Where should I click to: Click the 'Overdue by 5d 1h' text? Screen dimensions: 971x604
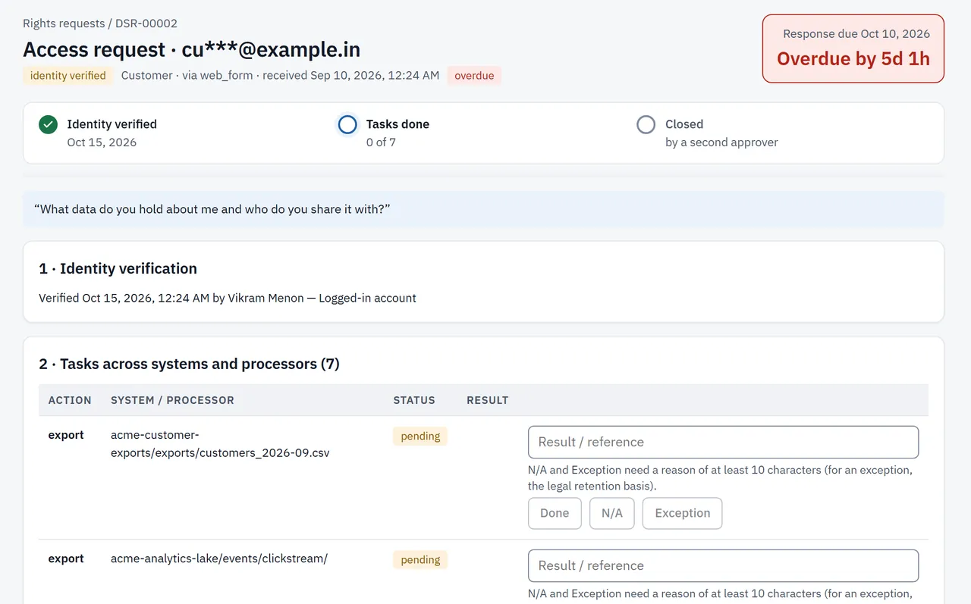pyautogui.click(x=853, y=58)
